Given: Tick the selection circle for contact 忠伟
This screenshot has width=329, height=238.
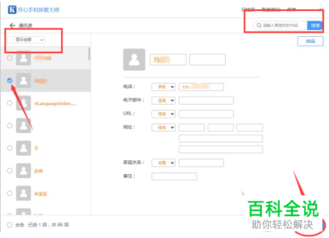Looking at the screenshot, I should (10, 171).
